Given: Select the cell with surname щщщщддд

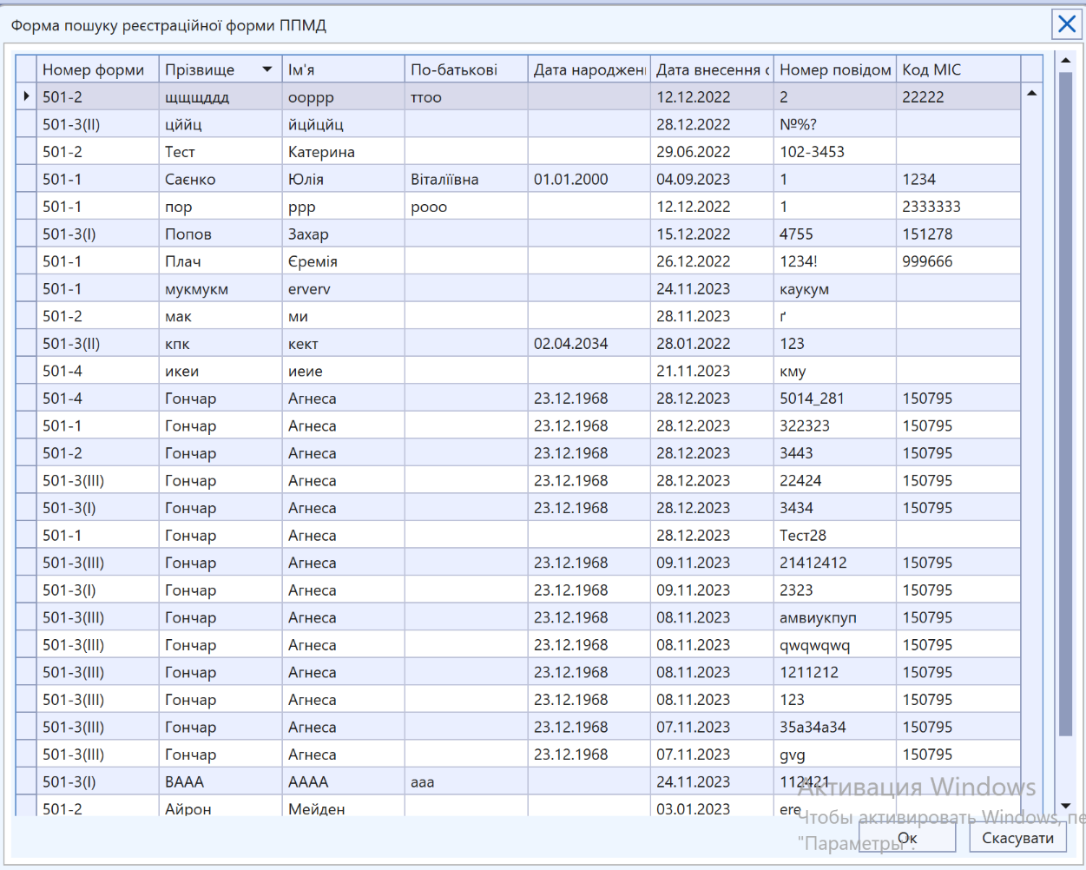Looking at the screenshot, I should pyautogui.click(x=220, y=96).
